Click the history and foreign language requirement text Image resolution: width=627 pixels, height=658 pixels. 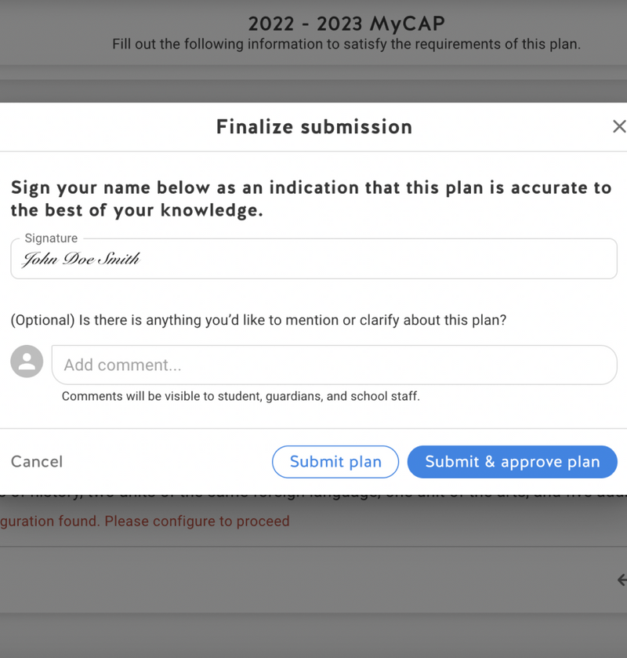coord(313,493)
